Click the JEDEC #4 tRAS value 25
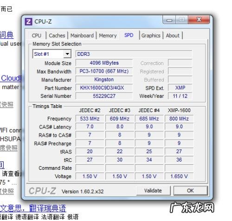The image size is (232, 221). pos(149,151)
